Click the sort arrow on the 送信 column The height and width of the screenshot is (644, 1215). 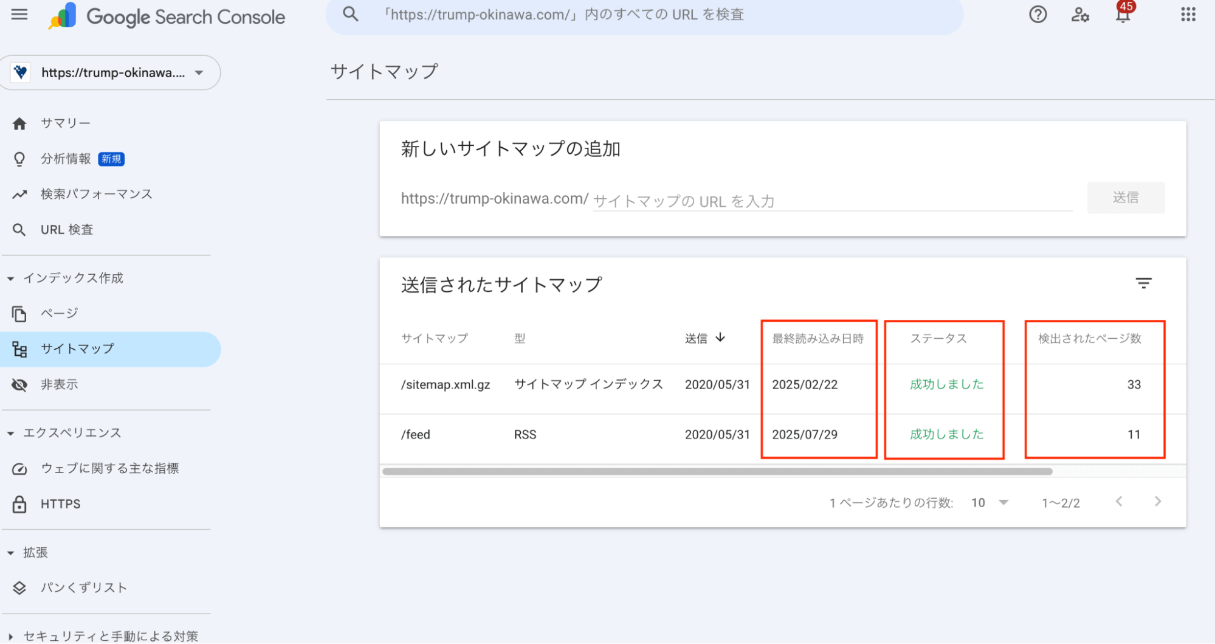pos(720,338)
